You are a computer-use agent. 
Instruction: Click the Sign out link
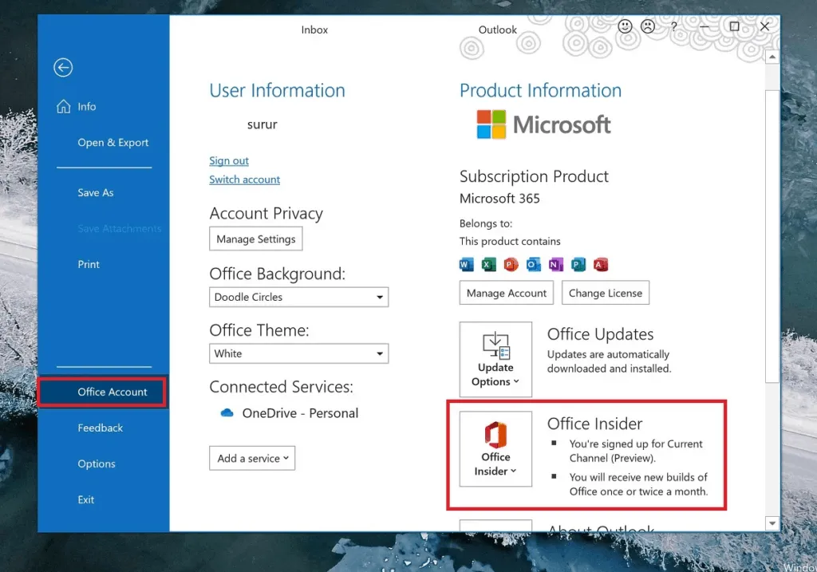(x=229, y=161)
